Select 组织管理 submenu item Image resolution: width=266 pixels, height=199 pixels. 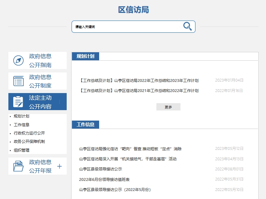coord(21,150)
